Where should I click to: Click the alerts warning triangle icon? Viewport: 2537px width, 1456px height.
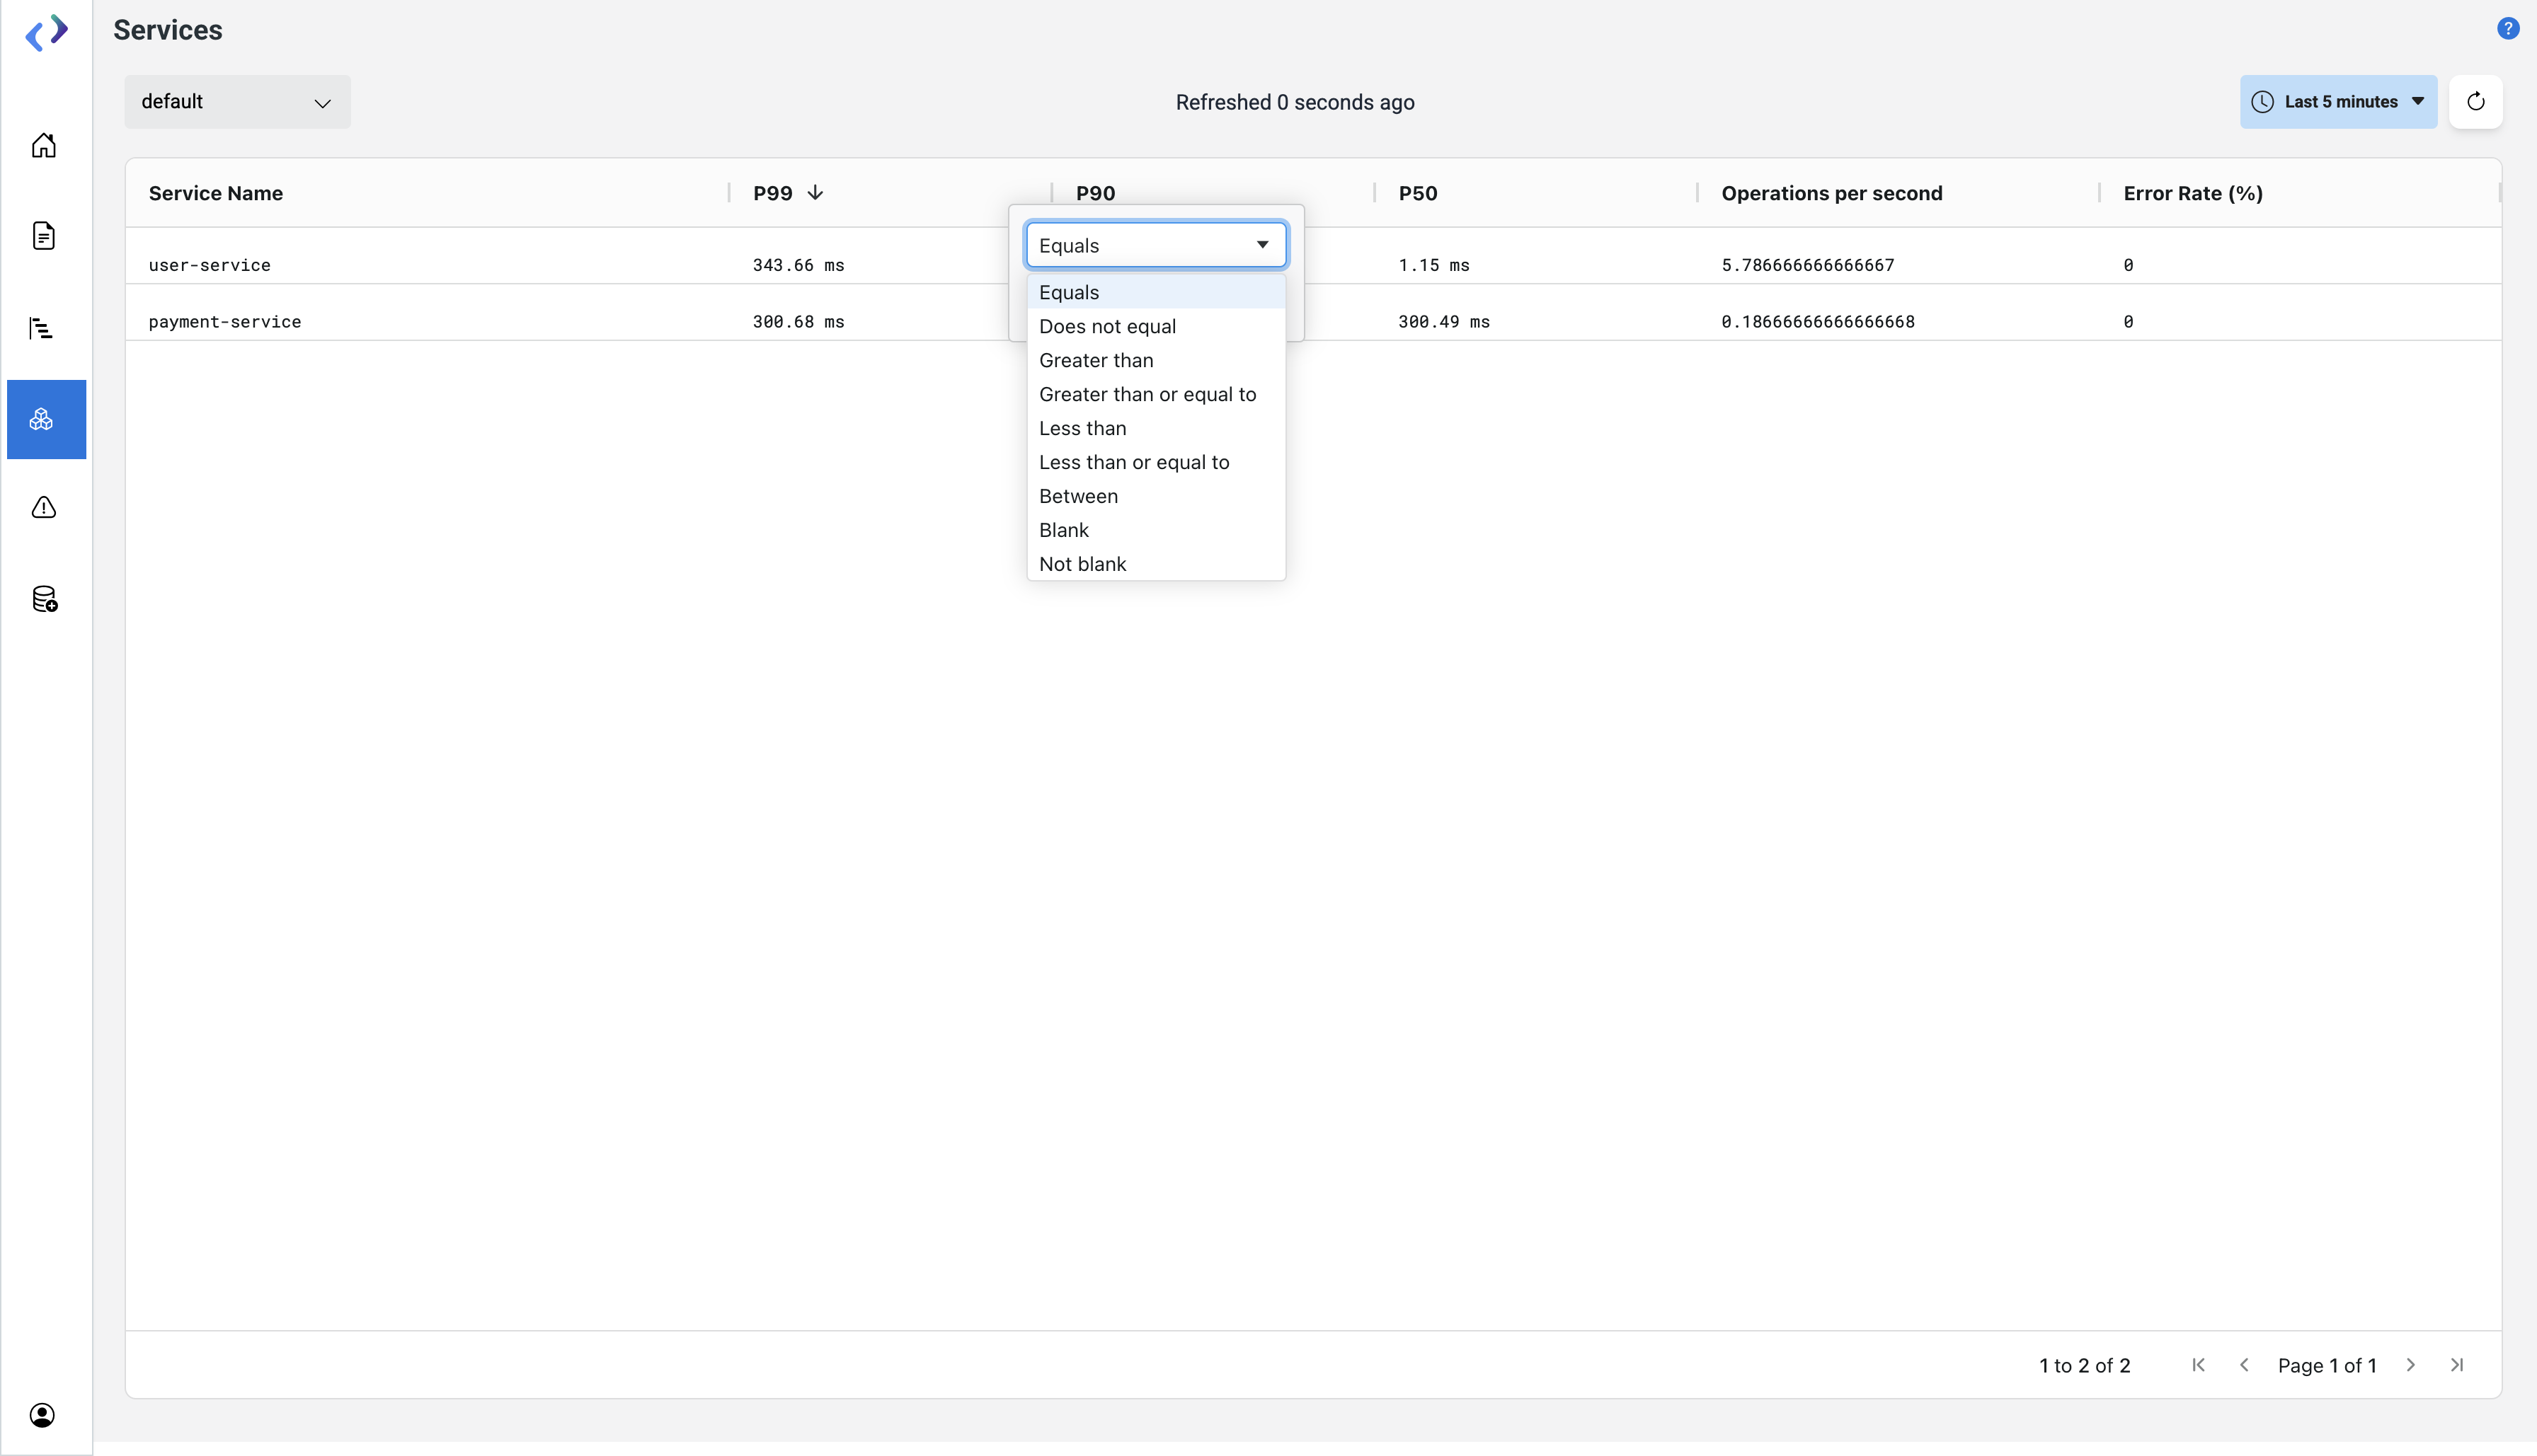pos(43,508)
